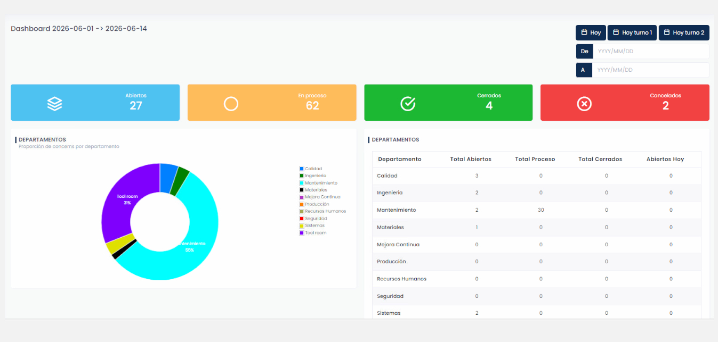Click calendar icon on Hoy turno 2
This screenshot has height=342, width=718.
pos(667,32)
